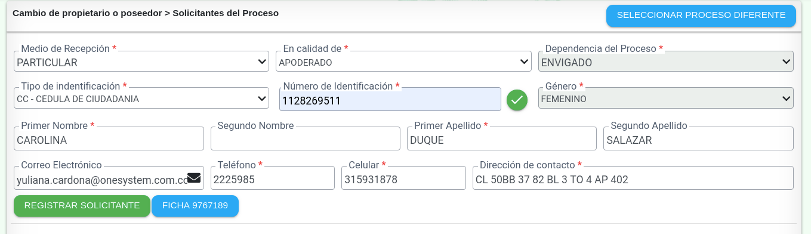Open the Ficha 9767189 button
The image size is (811, 234).
(195, 206)
